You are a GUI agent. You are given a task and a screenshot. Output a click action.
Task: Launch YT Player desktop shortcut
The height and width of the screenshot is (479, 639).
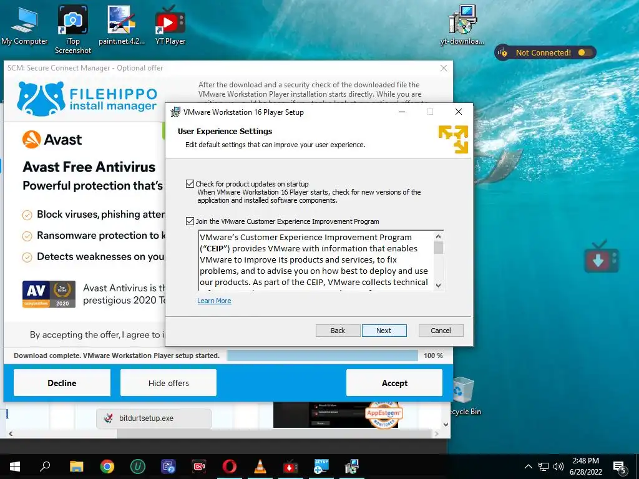170,25
